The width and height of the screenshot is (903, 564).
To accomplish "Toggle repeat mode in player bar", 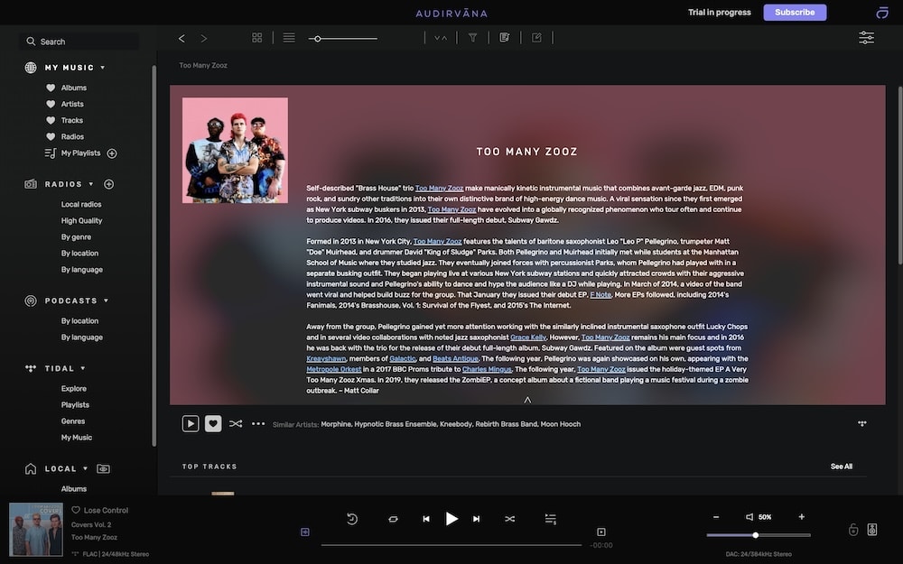I will point(393,519).
